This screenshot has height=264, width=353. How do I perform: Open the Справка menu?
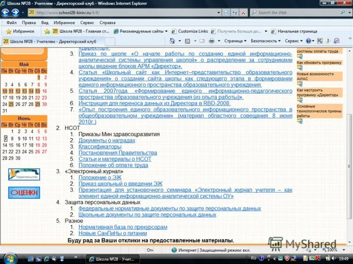coord(107,23)
